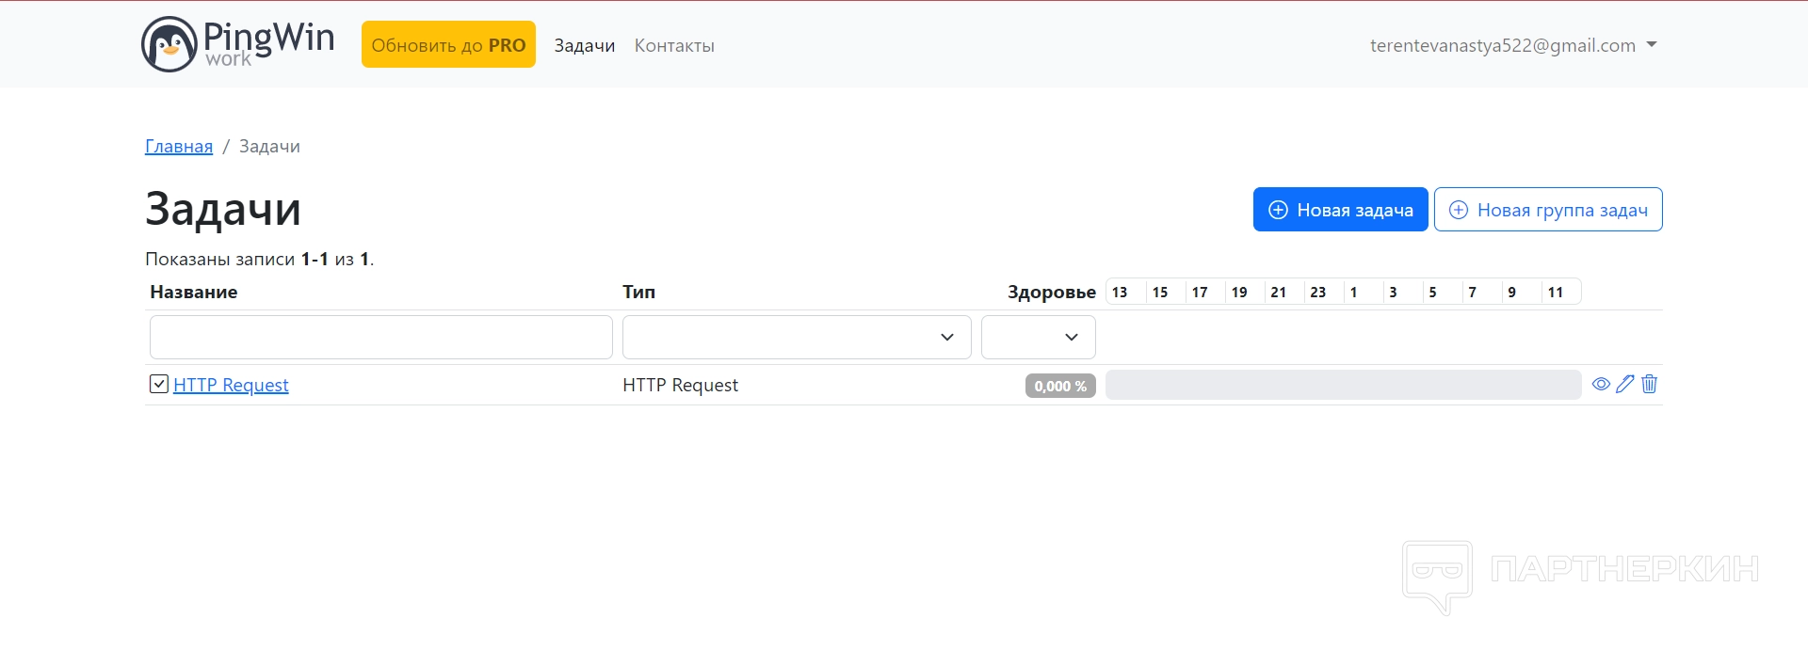The height and width of the screenshot is (666, 1808).
Task: Click the gray health timeline bar
Action: point(1343,385)
